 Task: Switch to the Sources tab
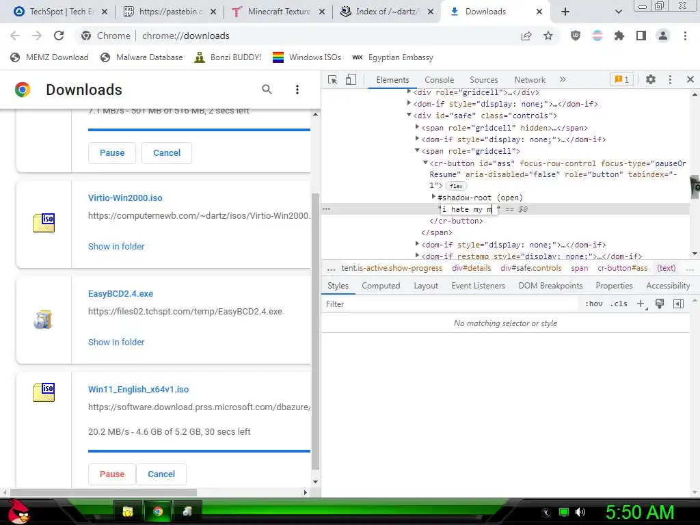tap(483, 79)
